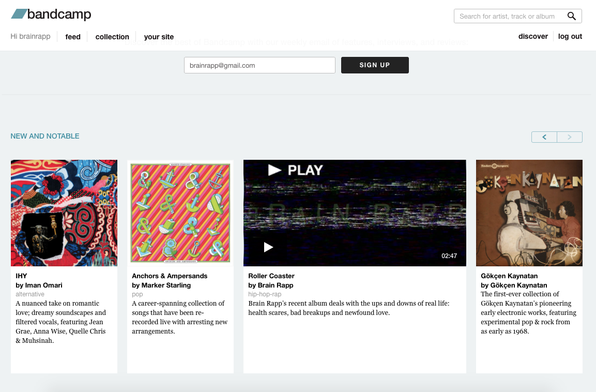Open the IHY album cover thumbnail

point(64,213)
